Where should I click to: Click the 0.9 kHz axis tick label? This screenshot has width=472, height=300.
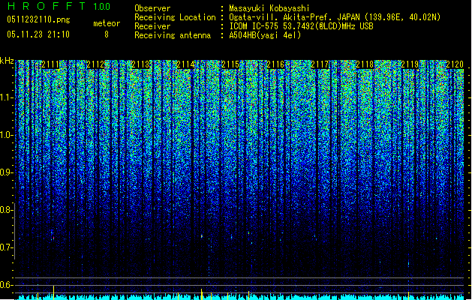coord(6,172)
